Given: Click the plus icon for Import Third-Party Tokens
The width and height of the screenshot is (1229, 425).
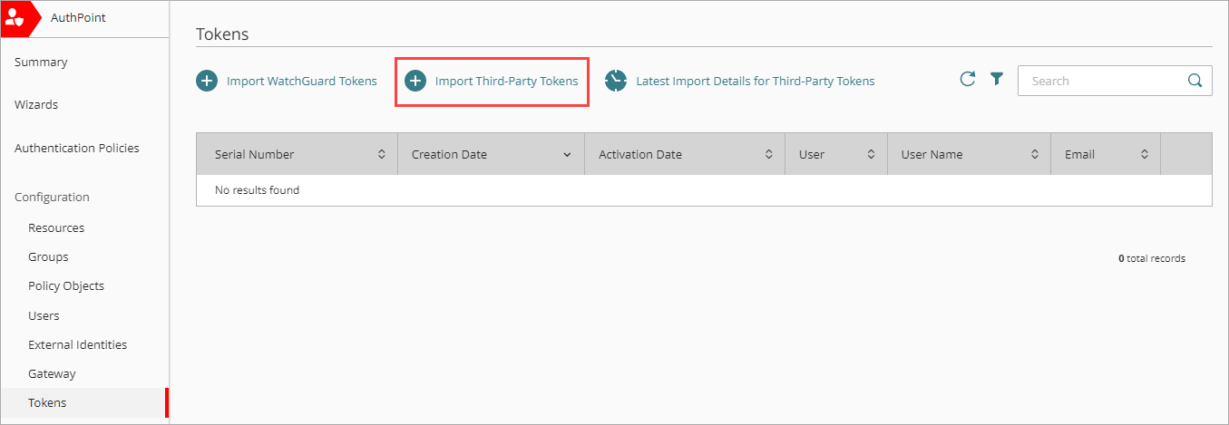Looking at the screenshot, I should [415, 81].
